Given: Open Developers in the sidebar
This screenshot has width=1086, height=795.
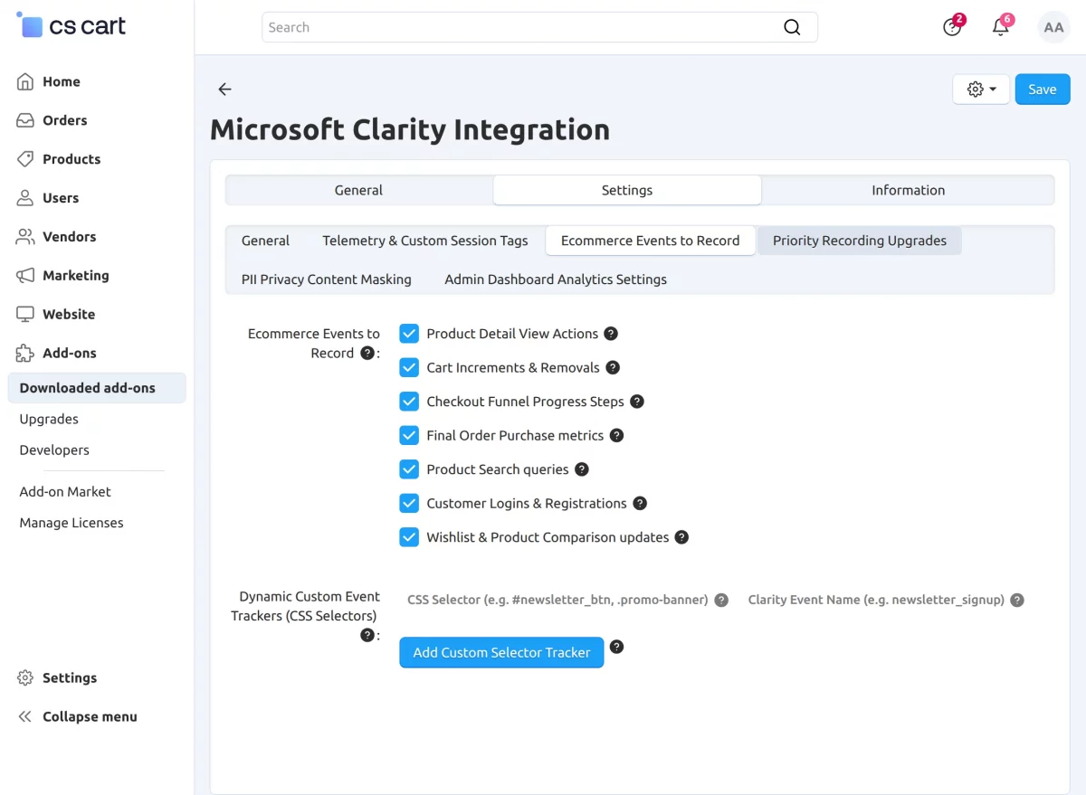Looking at the screenshot, I should [x=54, y=450].
